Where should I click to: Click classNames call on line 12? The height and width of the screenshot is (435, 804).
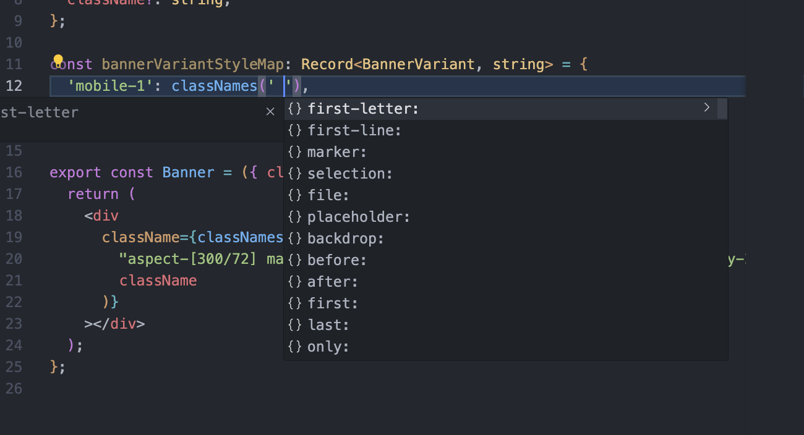point(214,86)
